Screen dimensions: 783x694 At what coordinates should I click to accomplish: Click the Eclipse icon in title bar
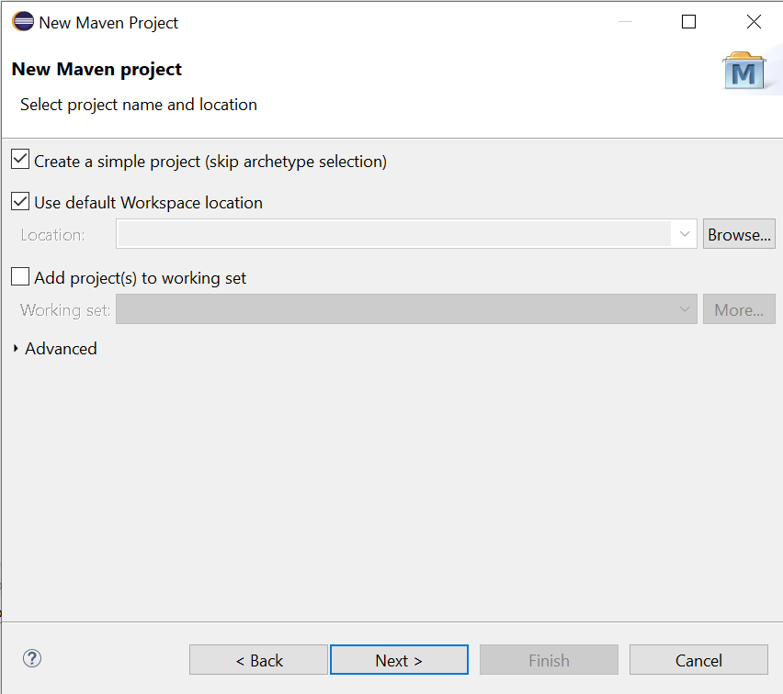[x=23, y=22]
